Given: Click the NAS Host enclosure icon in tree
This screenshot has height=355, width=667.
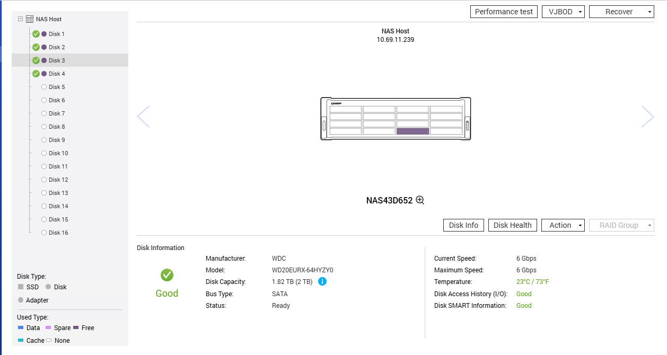Looking at the screenshot, I should [30, 19].
